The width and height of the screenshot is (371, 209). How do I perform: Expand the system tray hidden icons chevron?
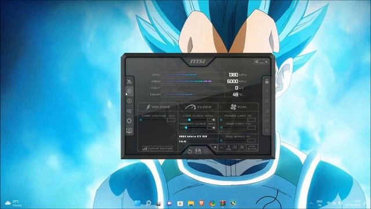[x=311, y=203]
